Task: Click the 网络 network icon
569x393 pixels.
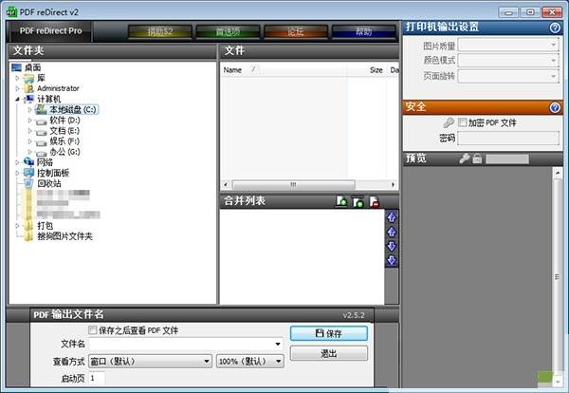Action: pyautogui.click(x=28, y=162)
